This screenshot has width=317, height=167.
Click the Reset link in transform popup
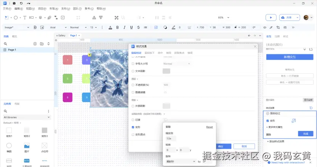pos(210,127)
